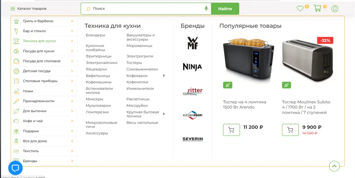Click the scroll-to-top arrow circle
This screenshot has width=355, height=178.
point(334,167)
